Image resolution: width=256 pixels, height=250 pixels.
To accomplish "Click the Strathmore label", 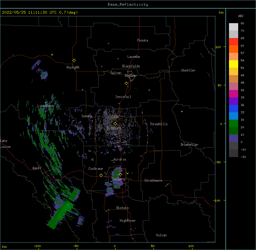I will 153,181.
